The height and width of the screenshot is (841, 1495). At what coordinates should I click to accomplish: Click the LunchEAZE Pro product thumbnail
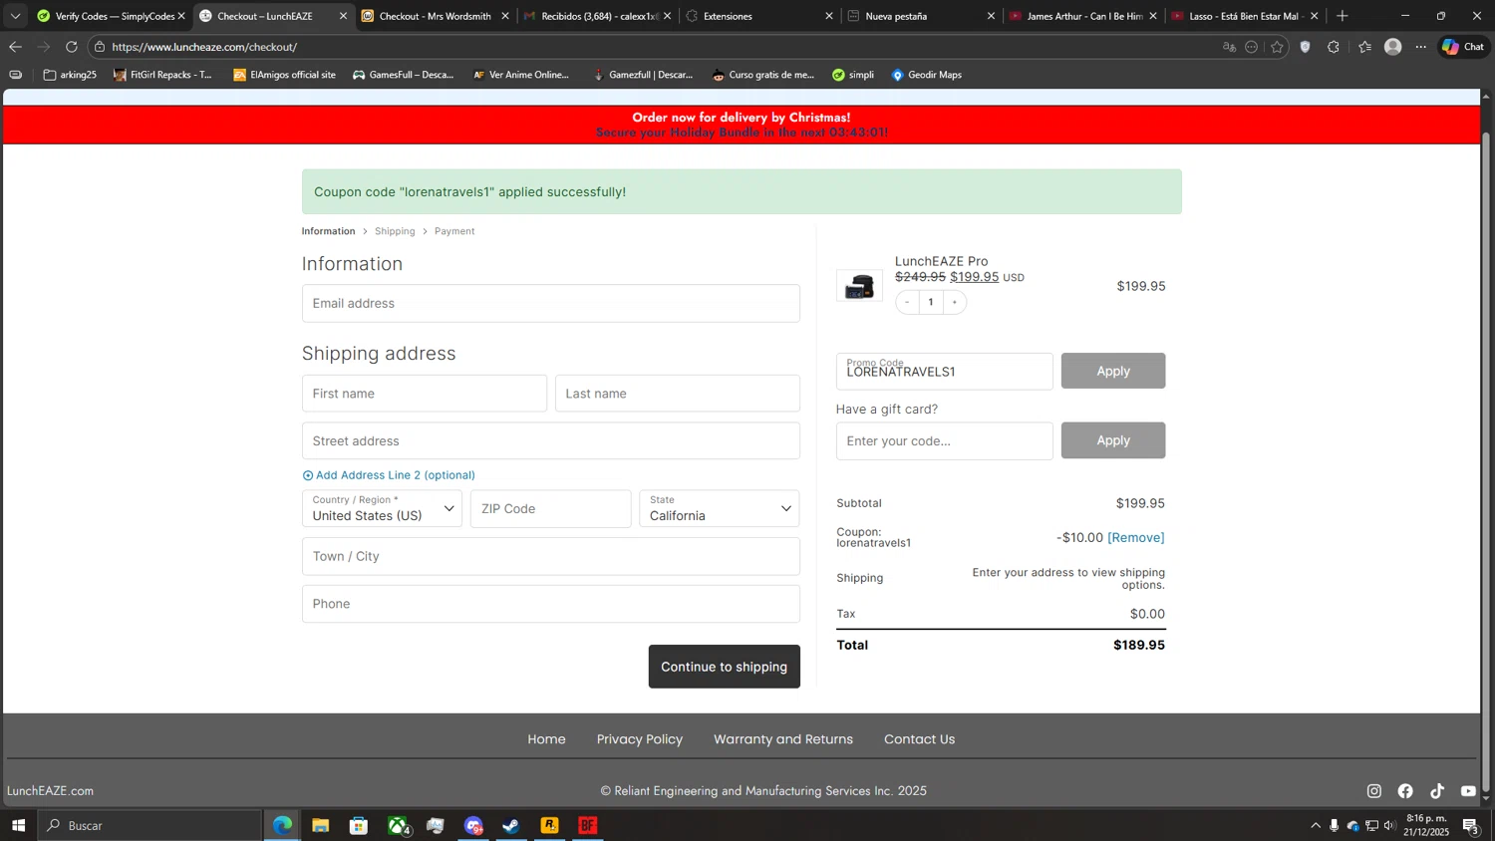[859, 286]
